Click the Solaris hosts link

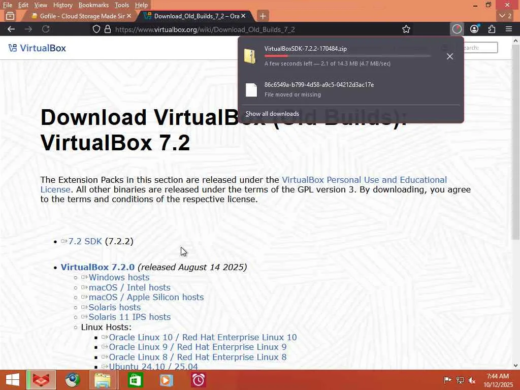(x=114, y=307)
